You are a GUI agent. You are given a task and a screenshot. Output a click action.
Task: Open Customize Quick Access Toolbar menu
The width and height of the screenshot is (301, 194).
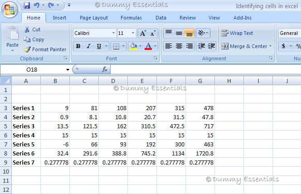pyautogui.click(x=69, y=5)
